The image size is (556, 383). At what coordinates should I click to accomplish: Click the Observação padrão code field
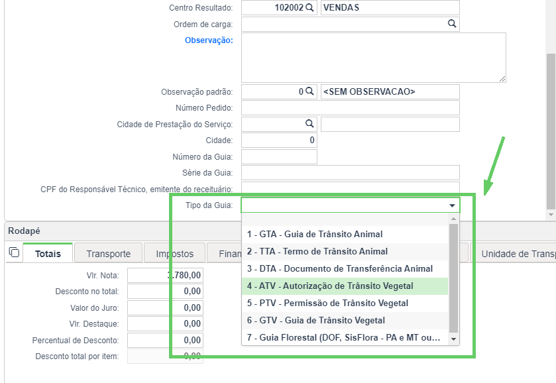tap(279, 91)
